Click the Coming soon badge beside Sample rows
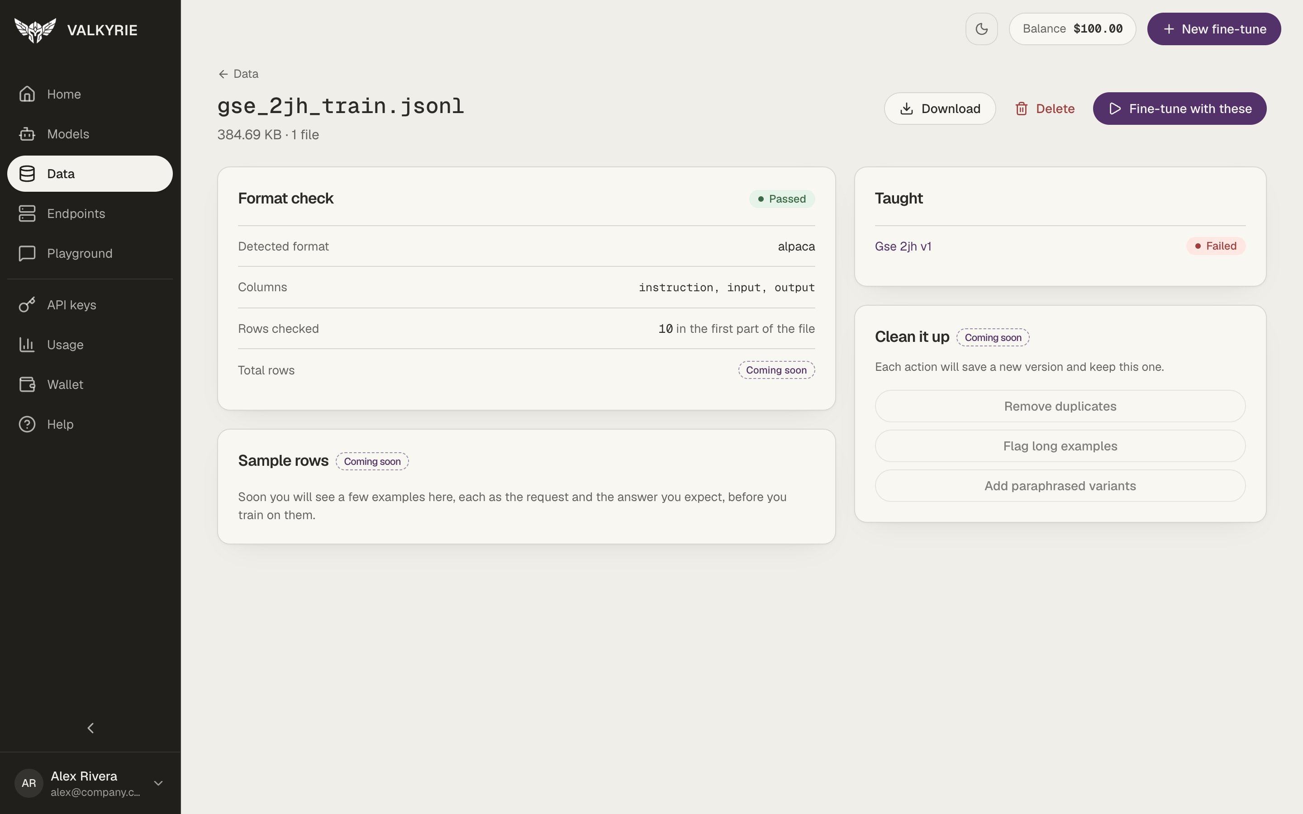Viewport: 1303px width, 814px height. (x=372, y=461)
